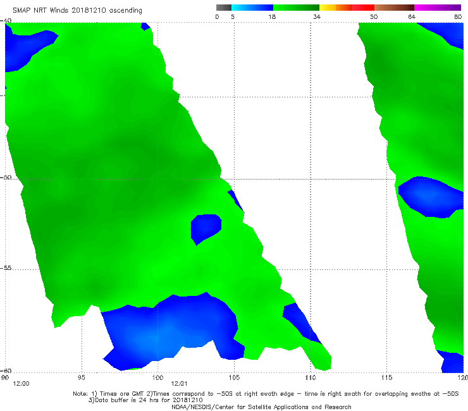Screen dimensions: 468x411
Task: Click the latitude axis label '-50'
Action: (x=6, y=177)
